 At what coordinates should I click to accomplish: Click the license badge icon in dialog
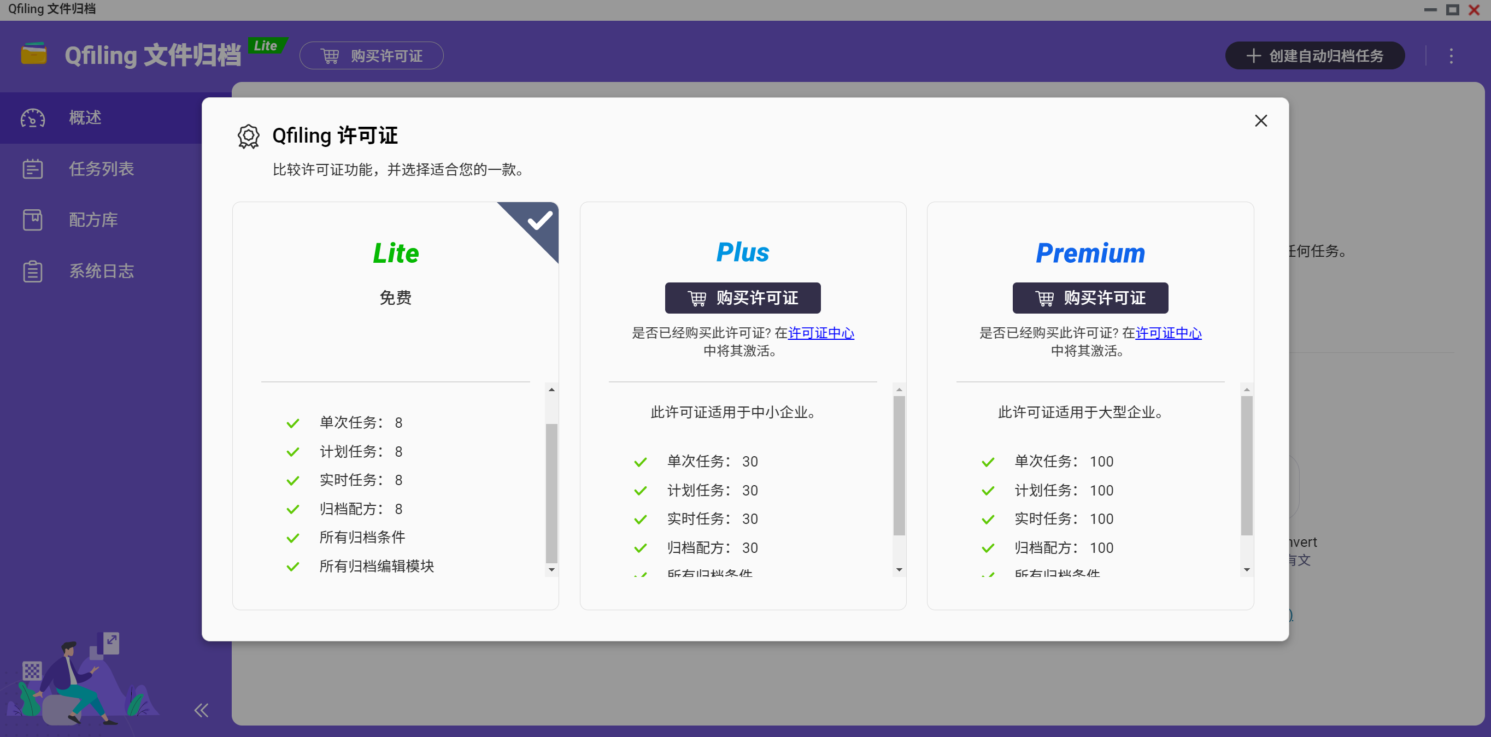[248, 137]
